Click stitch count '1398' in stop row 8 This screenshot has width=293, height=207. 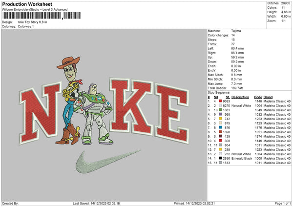pos(226,132)
